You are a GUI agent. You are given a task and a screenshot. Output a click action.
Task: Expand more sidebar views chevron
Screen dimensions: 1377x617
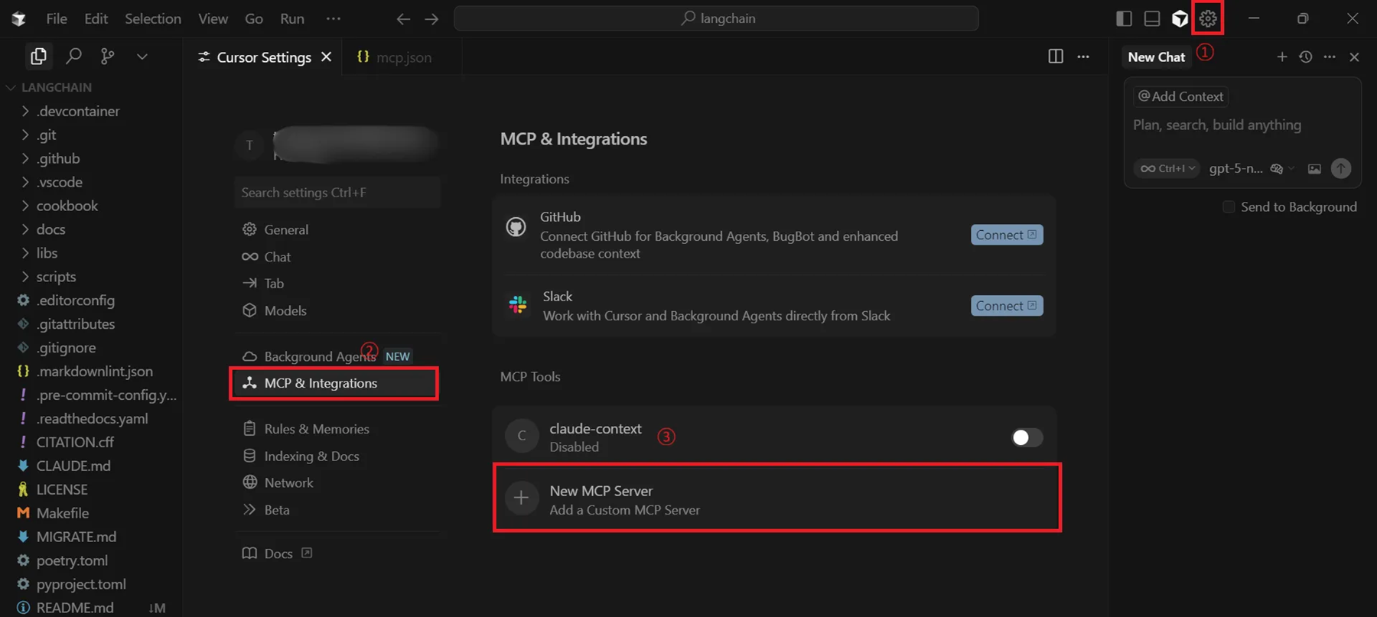tap(142, 57)
